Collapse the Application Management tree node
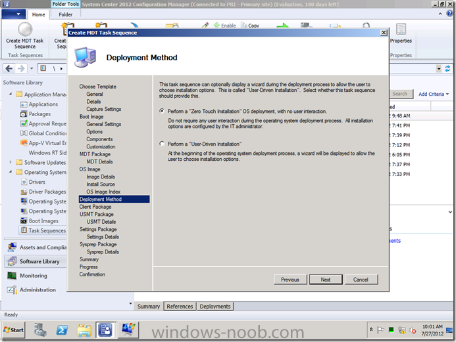 coord(11,94)
